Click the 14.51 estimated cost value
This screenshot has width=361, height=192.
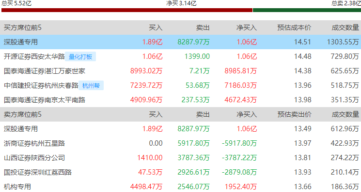302,42
